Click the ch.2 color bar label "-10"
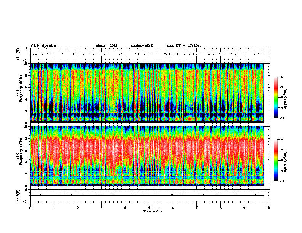302x233 pixels. pos(282,181)
